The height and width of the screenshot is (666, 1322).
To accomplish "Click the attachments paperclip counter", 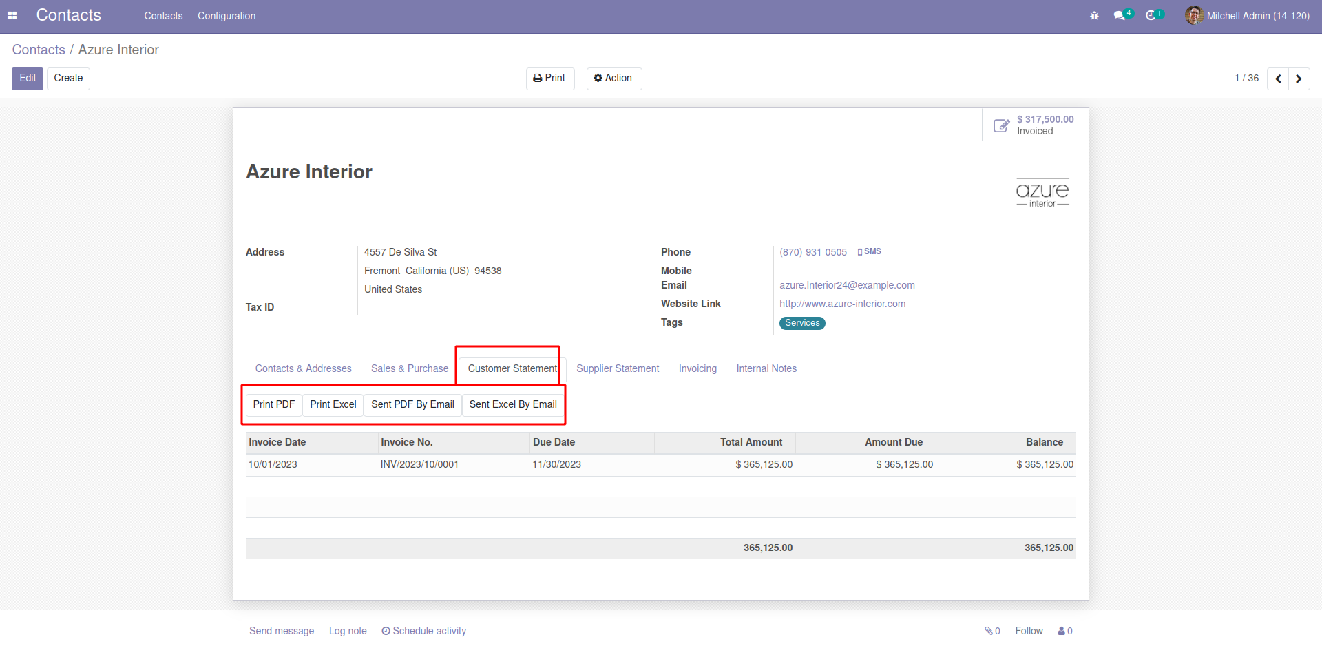I will (x=992, y=631).
